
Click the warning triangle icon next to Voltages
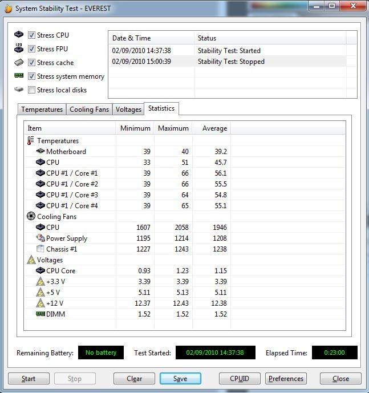click(31, 260)
